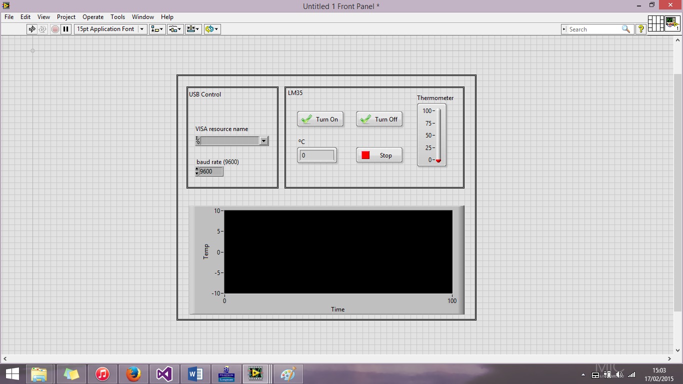Click the Turn On button
The height and width of the screenshot is (384, 683).
point(320,119)
